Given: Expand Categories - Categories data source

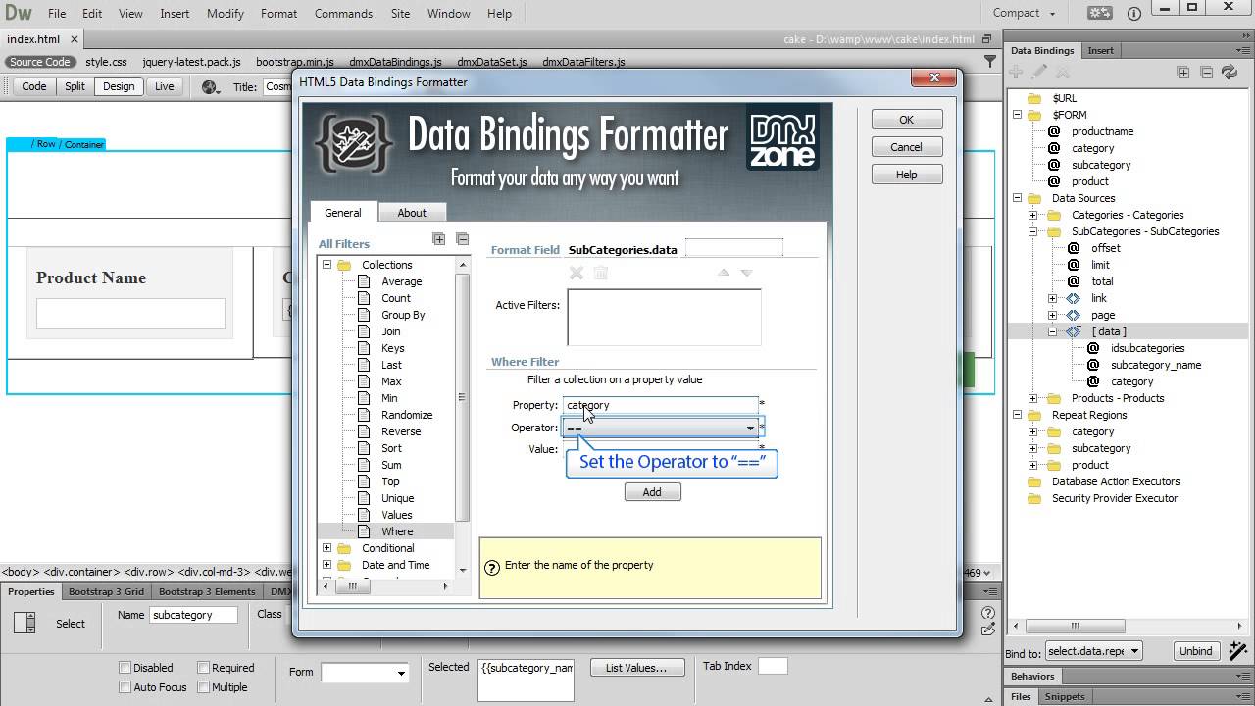Looking at the screenshot, I should coord(1032,215).
